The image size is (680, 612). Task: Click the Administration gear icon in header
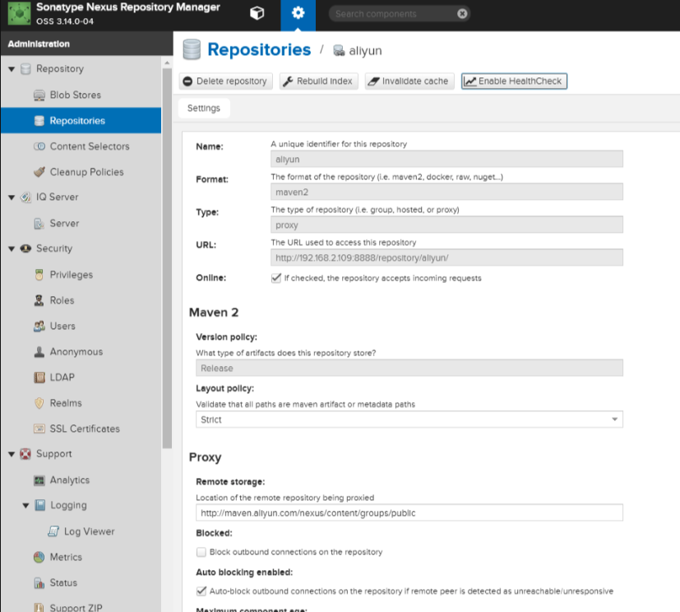298,13
